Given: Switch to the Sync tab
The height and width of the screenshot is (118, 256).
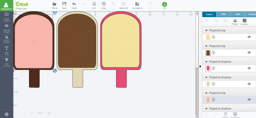Looking at the screenshot, I should [x=238, y=14].
